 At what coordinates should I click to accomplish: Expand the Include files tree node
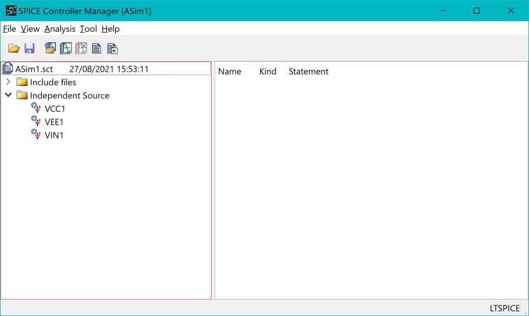click(x=8, y=82)
